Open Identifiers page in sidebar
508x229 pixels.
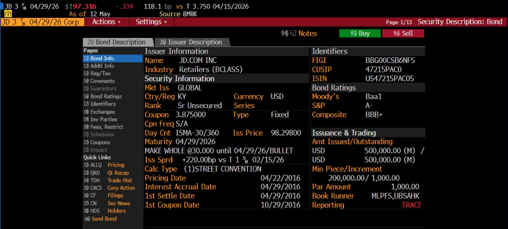[x=100, y=104]
